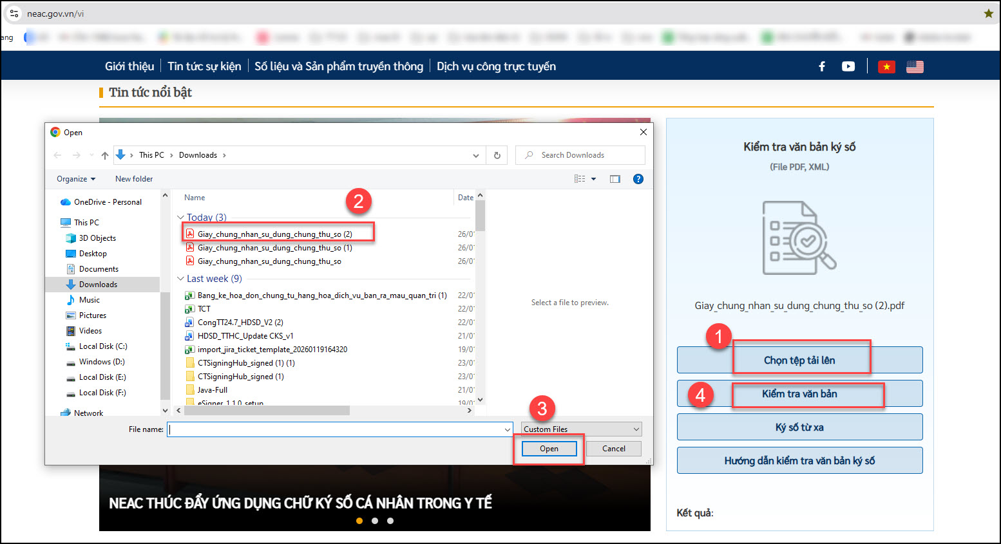
Task: Select Giay_chung_nhan_su_dung_chung_thu_so (2) file
Action: click(274, 234)
